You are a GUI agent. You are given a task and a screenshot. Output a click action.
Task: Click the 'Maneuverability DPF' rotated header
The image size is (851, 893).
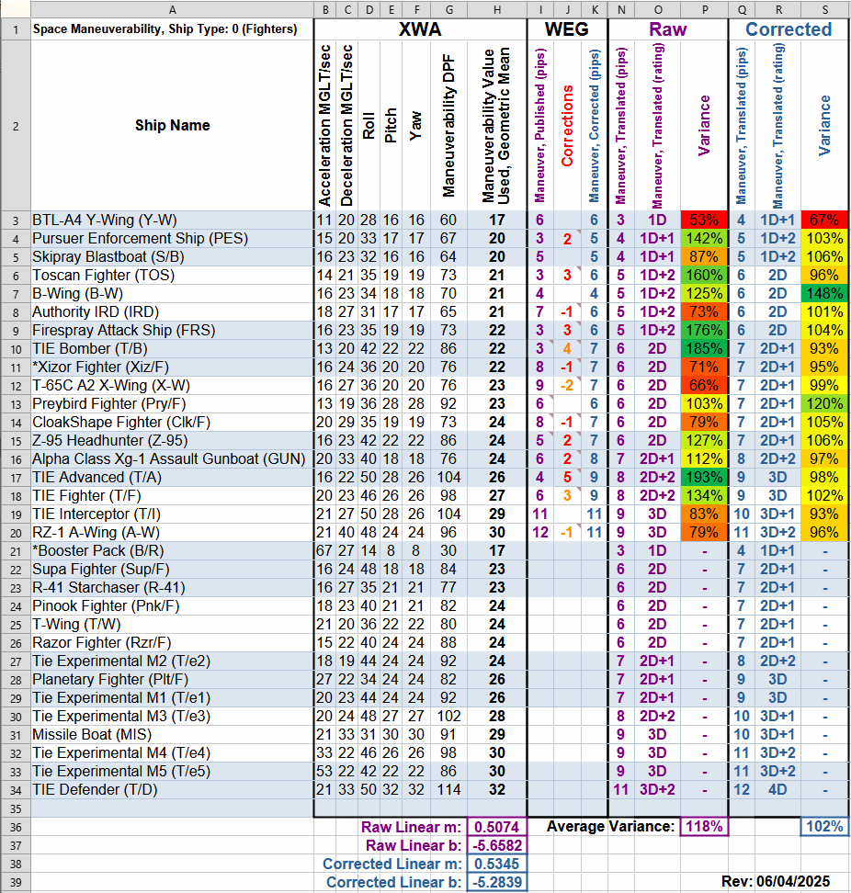448,125
